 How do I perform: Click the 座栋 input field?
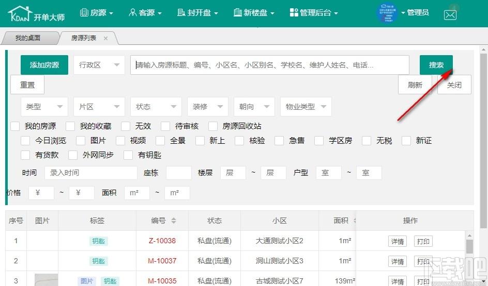(179, 173)
